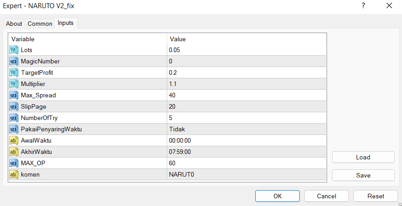Open the Common tab

[x=40, y=24]
